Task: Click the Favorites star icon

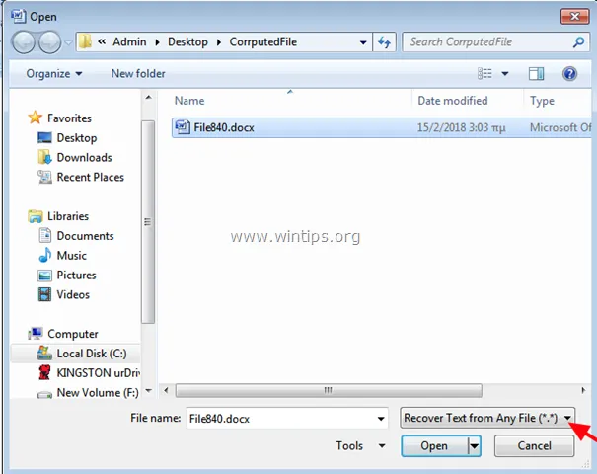Action: point(35,118)
